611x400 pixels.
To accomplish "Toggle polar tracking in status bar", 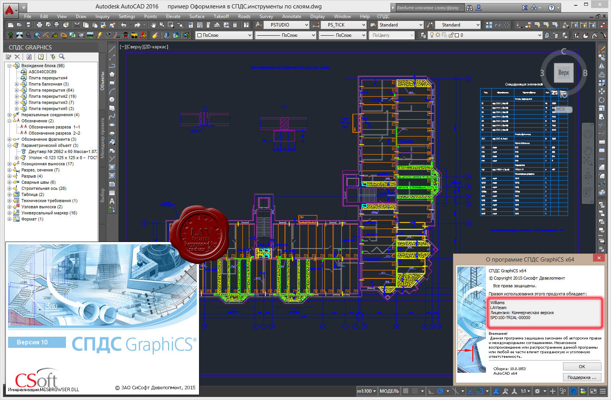I will [x=440, y=391].
